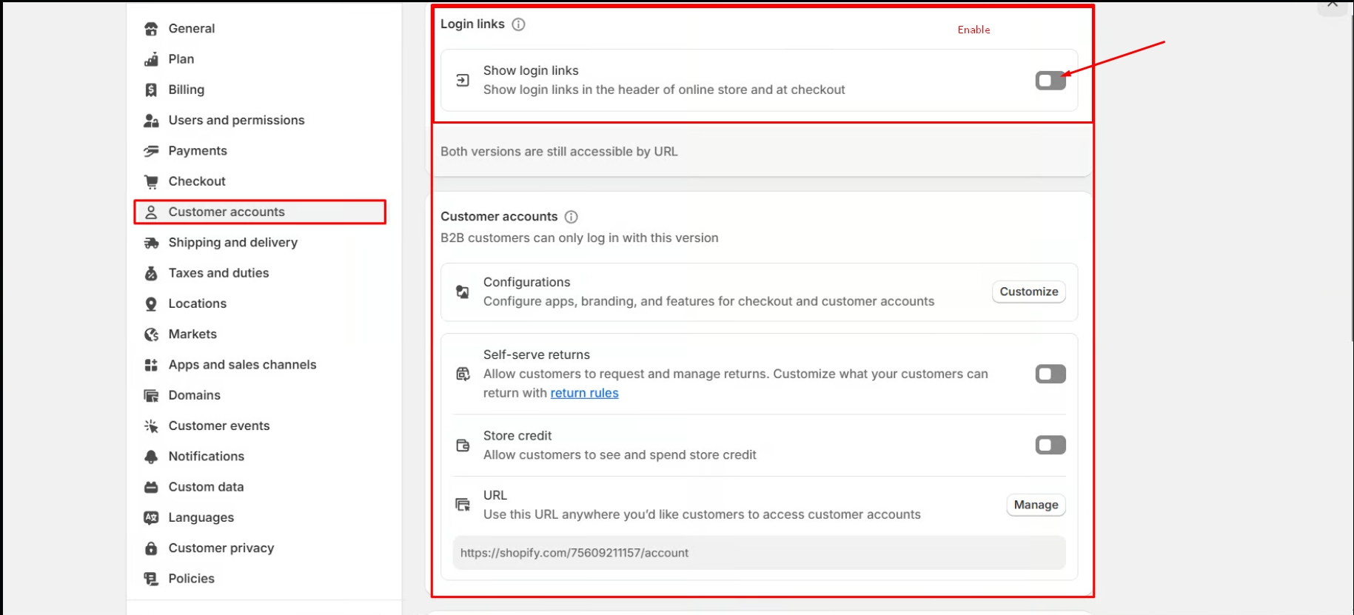Enable the Store credit toggle
This screenshot has width=1354, height=615.
pyautogui.click(x=1050, y=445)
